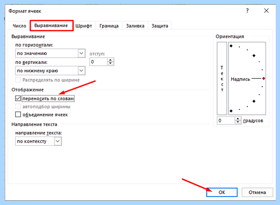This screenshot has height=205, width=280.
Task: Set orientation to lower minus-45 diamond
Action: (x=254, y=101)
